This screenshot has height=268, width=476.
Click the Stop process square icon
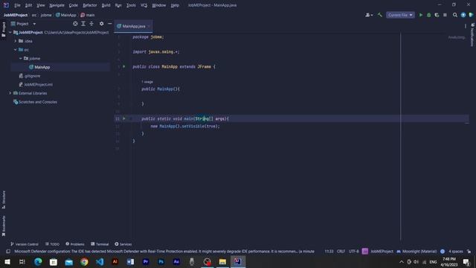pos(445,15)
